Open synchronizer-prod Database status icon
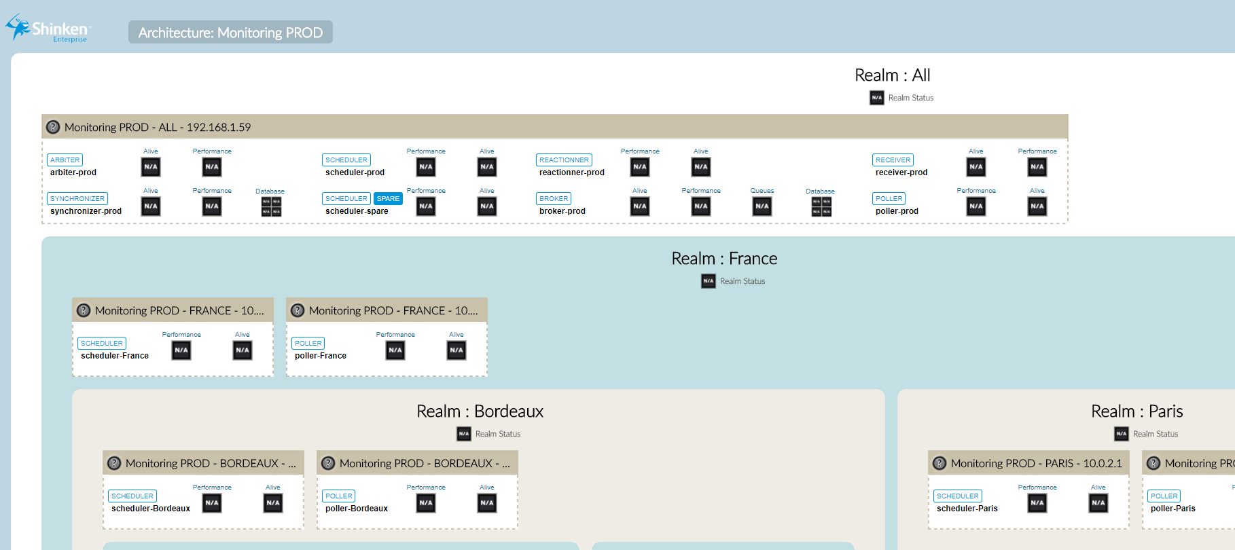1235x550 pixels. (x=271, y=206)
